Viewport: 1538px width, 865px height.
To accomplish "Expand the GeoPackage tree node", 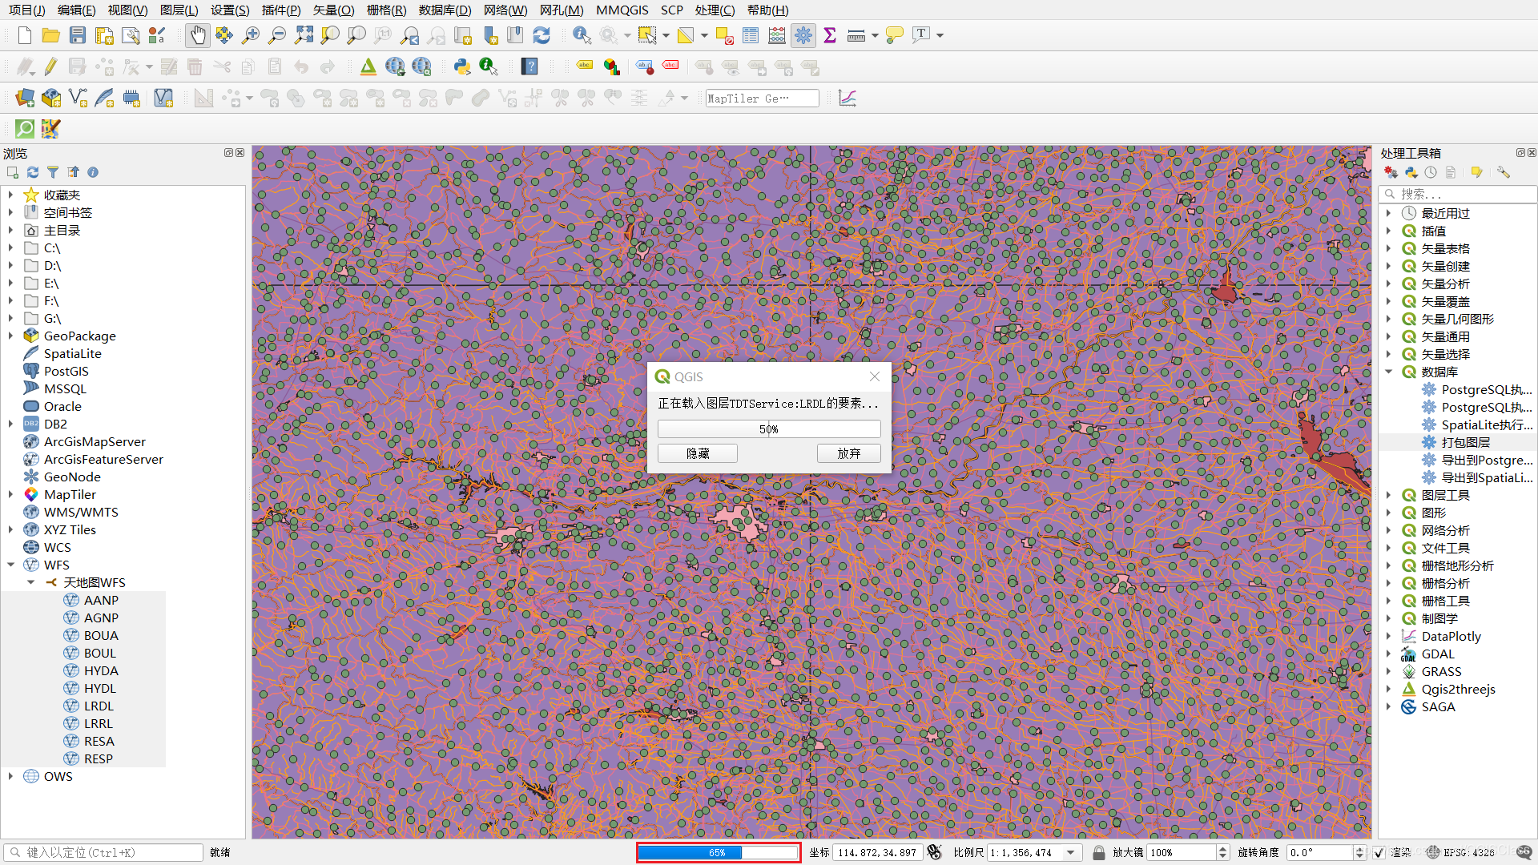I will coord(10,336).
